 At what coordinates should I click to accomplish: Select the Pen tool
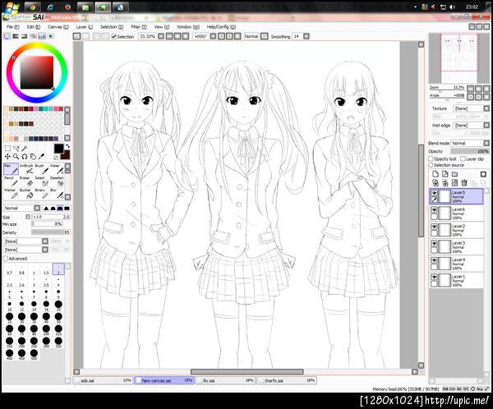point(11,169)
